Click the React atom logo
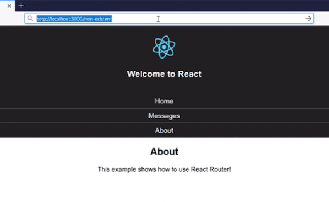Screen dimensions: 329x202 164,47
